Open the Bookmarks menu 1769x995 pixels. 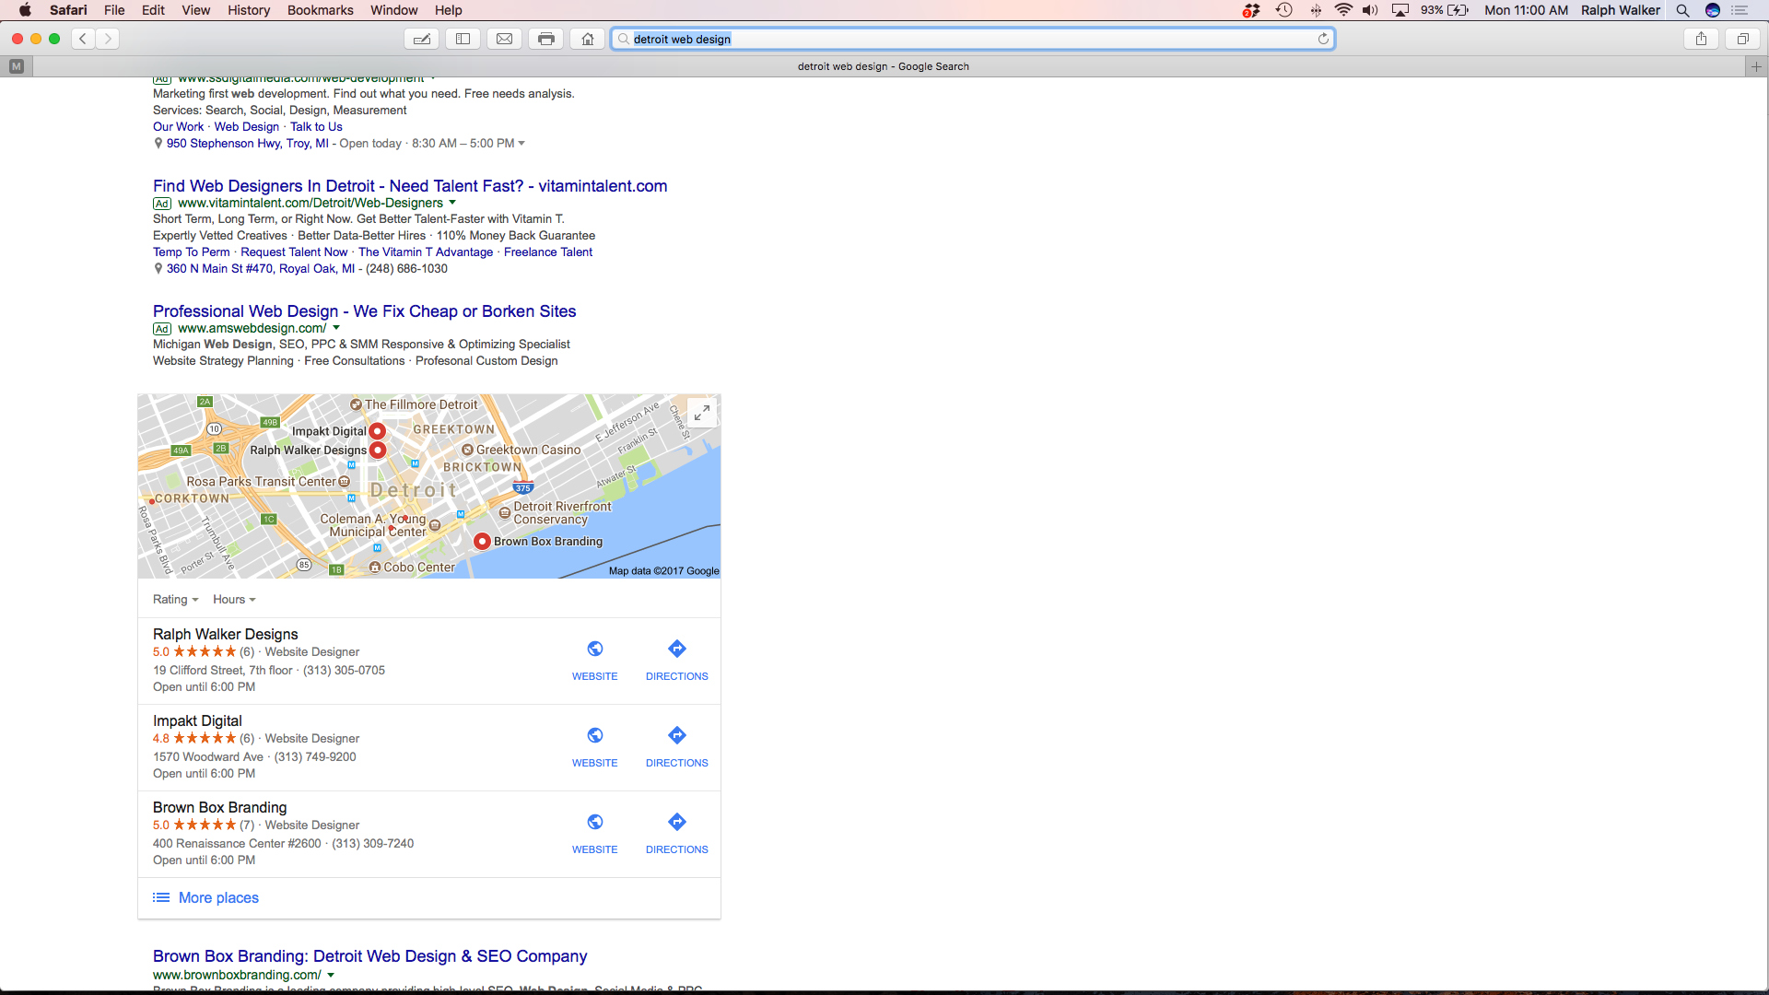click(320, 10)
